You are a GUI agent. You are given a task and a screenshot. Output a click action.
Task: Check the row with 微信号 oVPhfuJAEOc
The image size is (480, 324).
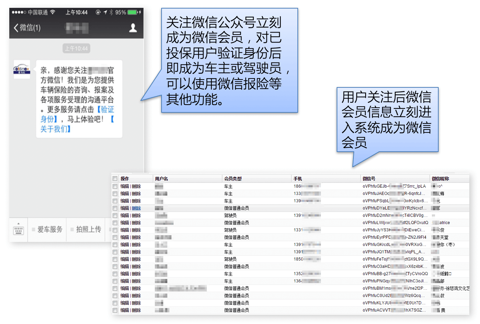(x=115, y=194)
